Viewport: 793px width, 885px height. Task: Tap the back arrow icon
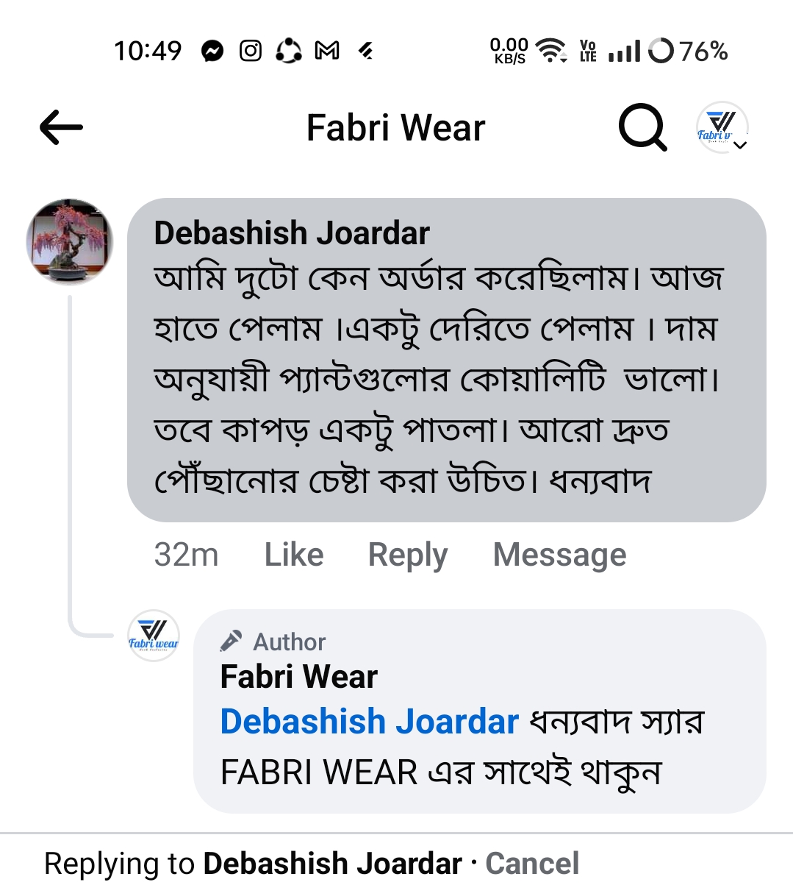tap(61, 128)
